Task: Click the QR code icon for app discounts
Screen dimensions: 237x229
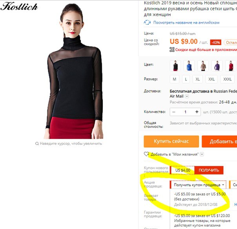Action: coord(172,49)
